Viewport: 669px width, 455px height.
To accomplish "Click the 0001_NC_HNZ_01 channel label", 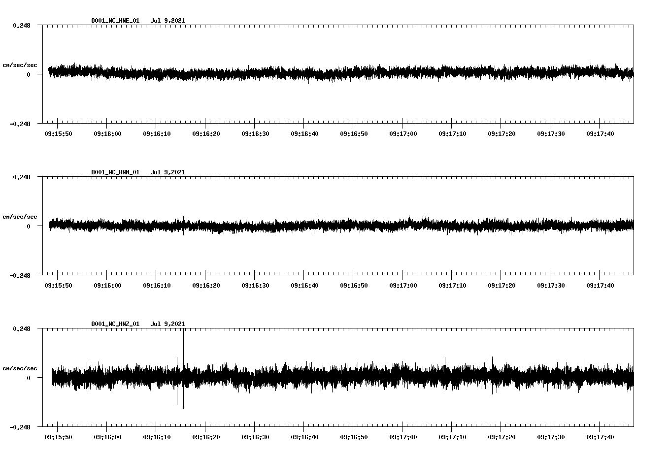I will (x=114, y=324).
